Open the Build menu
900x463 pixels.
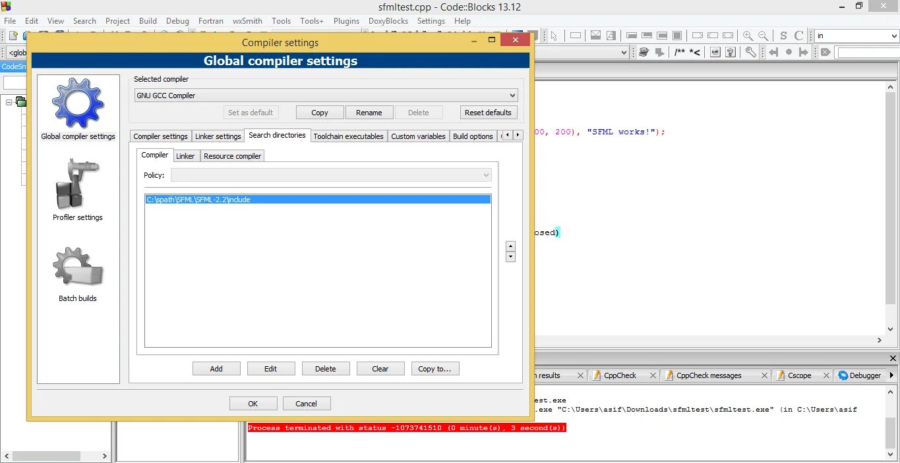(x=148, y=20)
